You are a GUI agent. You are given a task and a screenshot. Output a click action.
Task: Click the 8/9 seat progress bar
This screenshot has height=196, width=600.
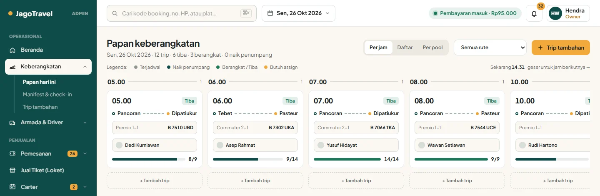[149, 159]
